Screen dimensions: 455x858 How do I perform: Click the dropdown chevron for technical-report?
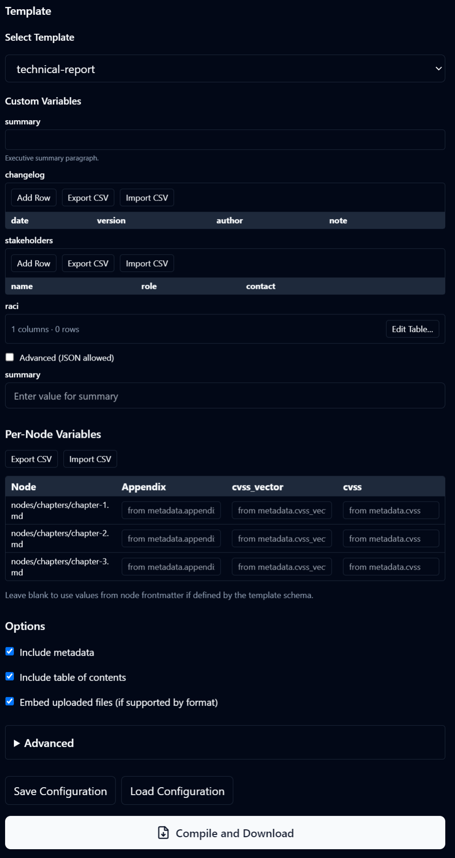(438, 69)
